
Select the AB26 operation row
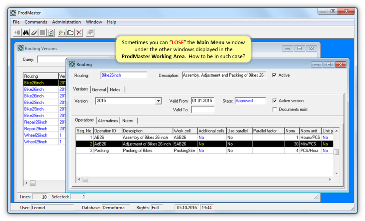pos(204,137)
